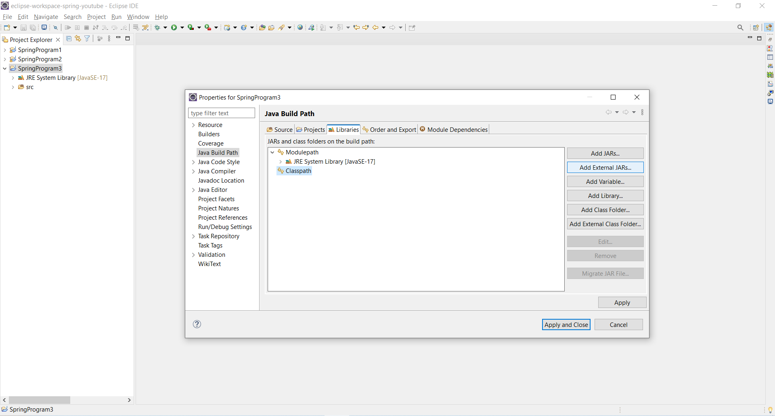Click the Filter icon in Project Explorer
This screenshot has height=416, width=775.
87,39
